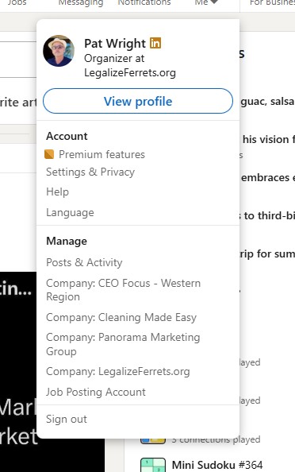Click the Premium features gold icon
Viewport: 295px width, 472px height.
pyautogui.click(x=49, y=154)
